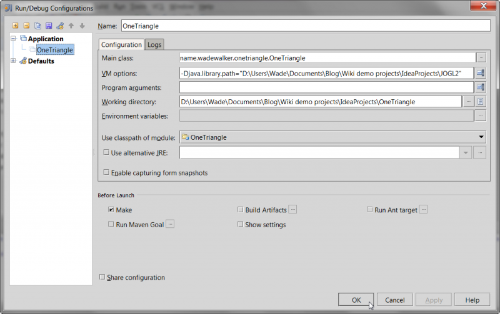Click the Environment variables field
The height and width of the screenshot is (314, 500).
tap(326, 116)
